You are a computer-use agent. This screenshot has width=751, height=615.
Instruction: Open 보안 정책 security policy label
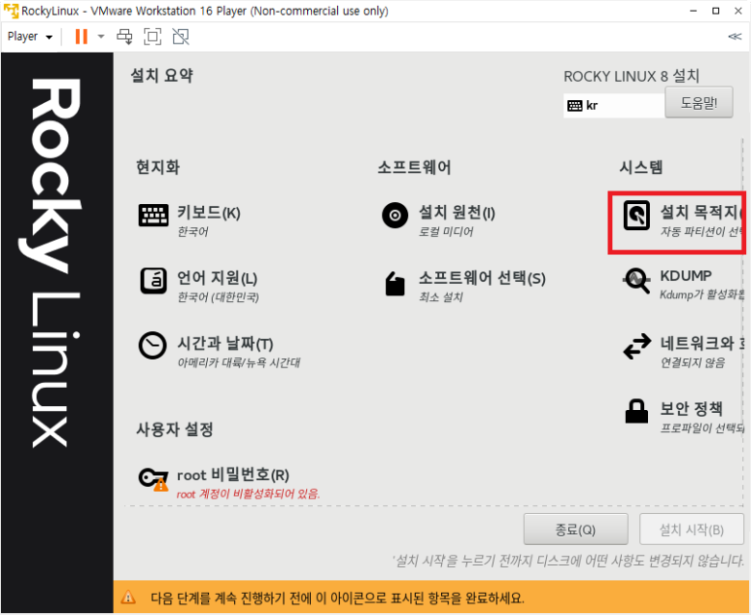click(691, 409)
